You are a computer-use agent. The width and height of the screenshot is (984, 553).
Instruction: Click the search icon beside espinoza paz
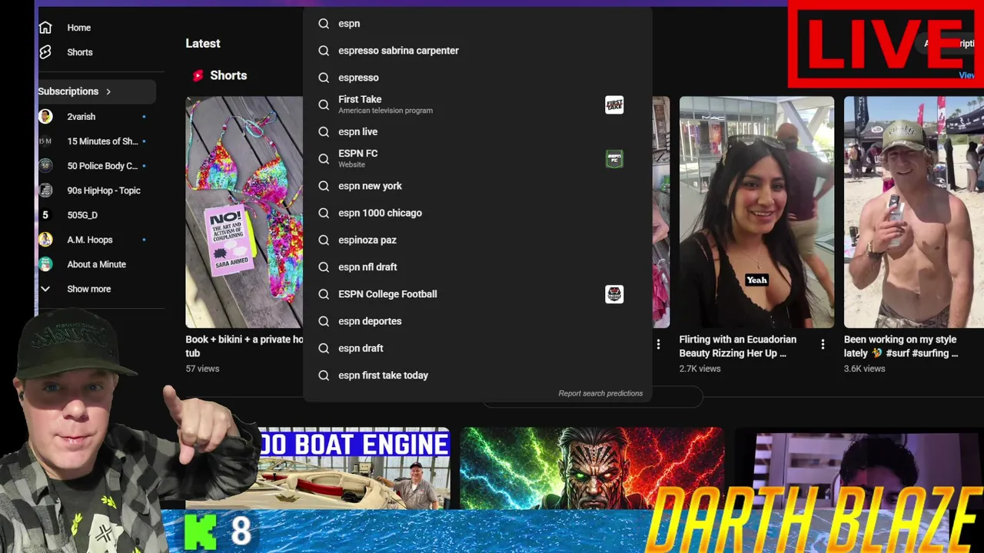324,240
